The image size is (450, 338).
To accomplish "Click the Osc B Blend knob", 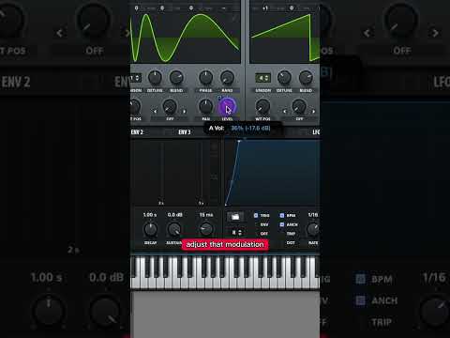I will point(306,77).
